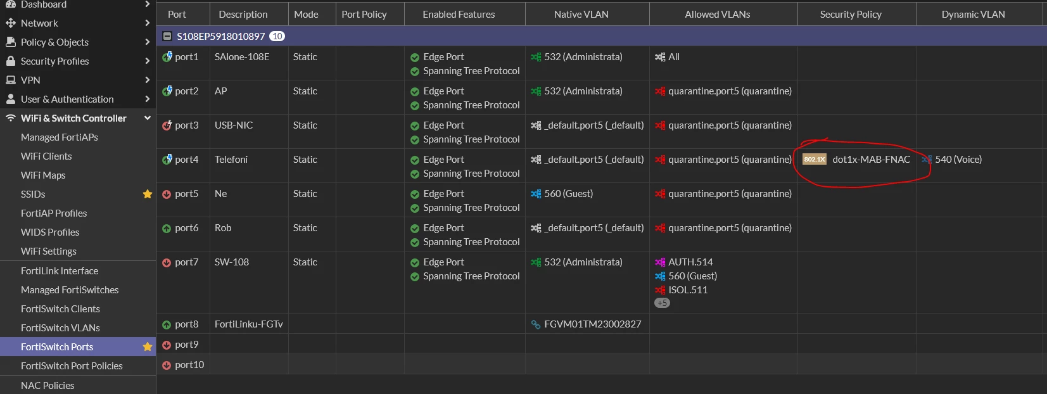Click the 540 (Voice) dynamic VLAN
Viewport: 1047px width, 394px height.
pos(958,160)
